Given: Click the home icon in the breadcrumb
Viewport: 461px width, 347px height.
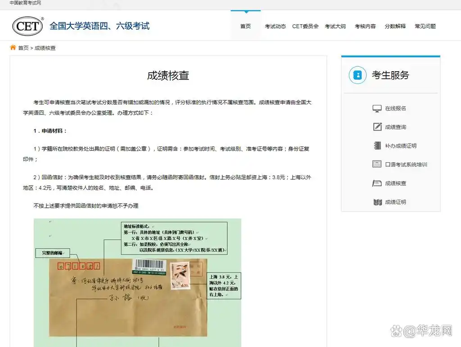Looking at the screenshot, I should click(x=12, y=47).
